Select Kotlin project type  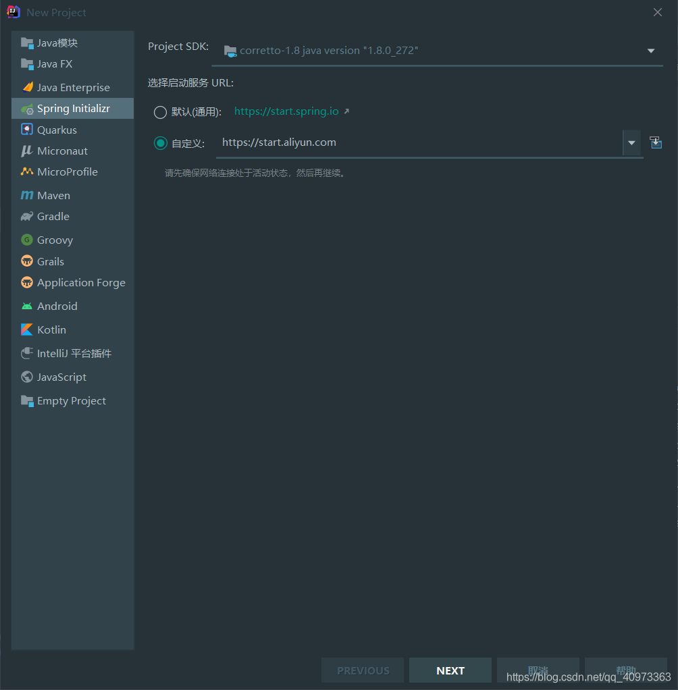[x=73, y=329]
